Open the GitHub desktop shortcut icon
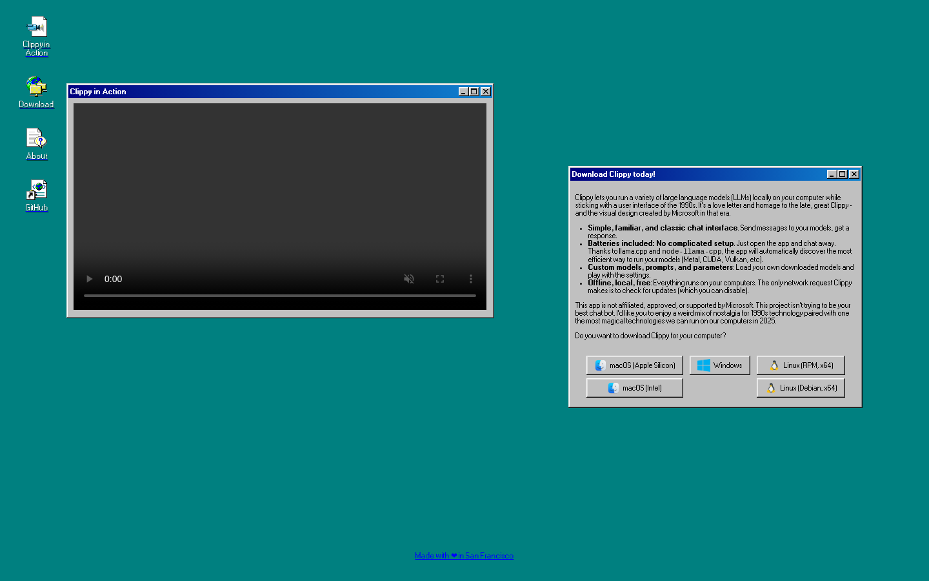 pyautogui.click(x=36, y=196)
